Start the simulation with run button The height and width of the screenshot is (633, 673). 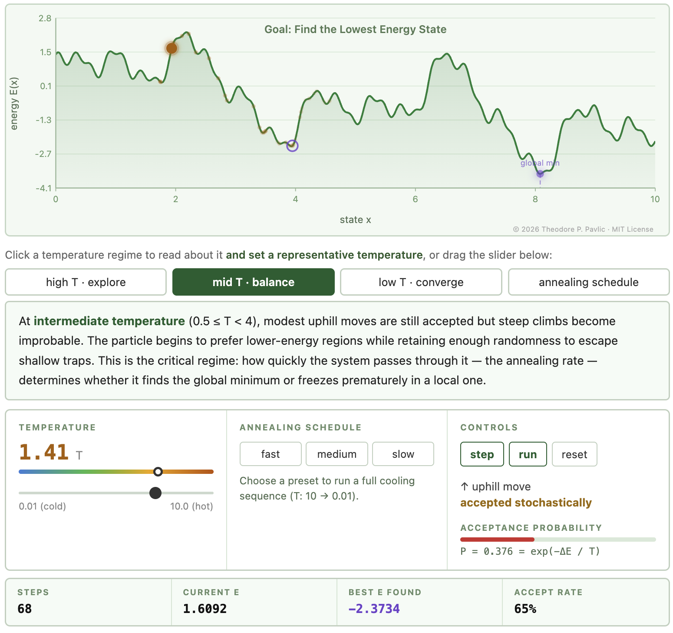(x=528, y=454)
